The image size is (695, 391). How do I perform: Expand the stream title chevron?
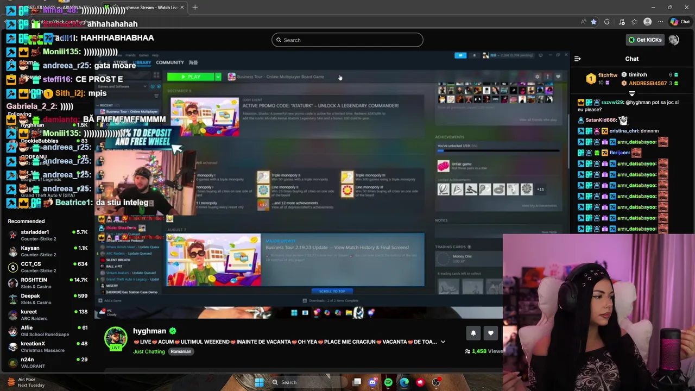pyautogui.click(x=443, y=342)
